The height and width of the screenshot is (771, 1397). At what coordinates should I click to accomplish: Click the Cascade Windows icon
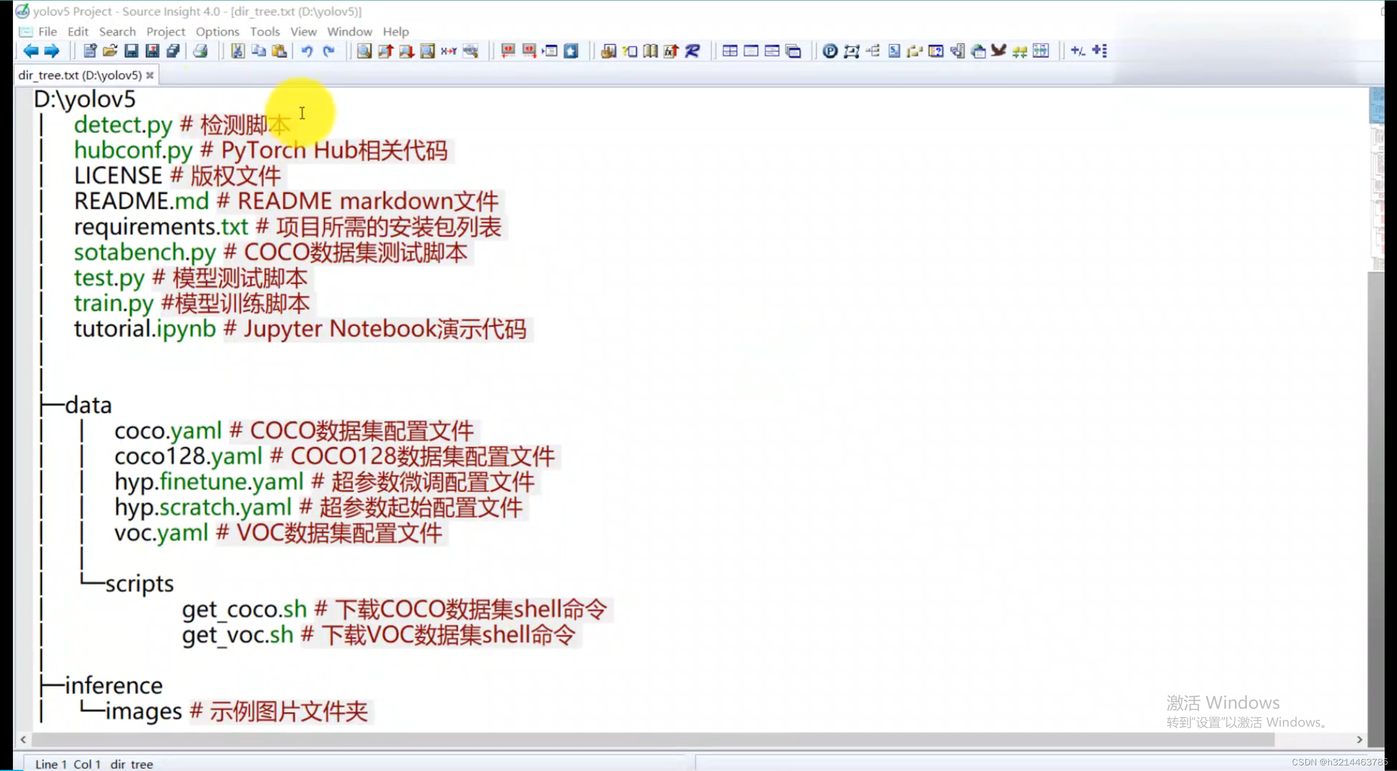pyautogui.click(x=793, y=51)
